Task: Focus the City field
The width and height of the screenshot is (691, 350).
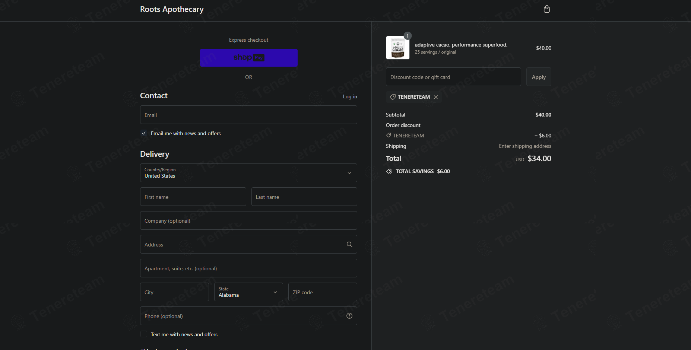Action: pos(174,292)
